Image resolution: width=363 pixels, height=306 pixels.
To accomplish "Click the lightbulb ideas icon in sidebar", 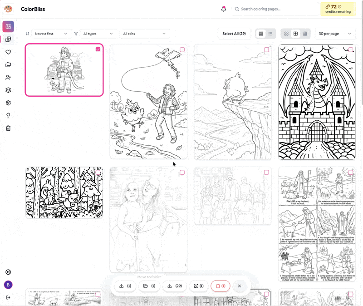I will (x=8, y=116).
